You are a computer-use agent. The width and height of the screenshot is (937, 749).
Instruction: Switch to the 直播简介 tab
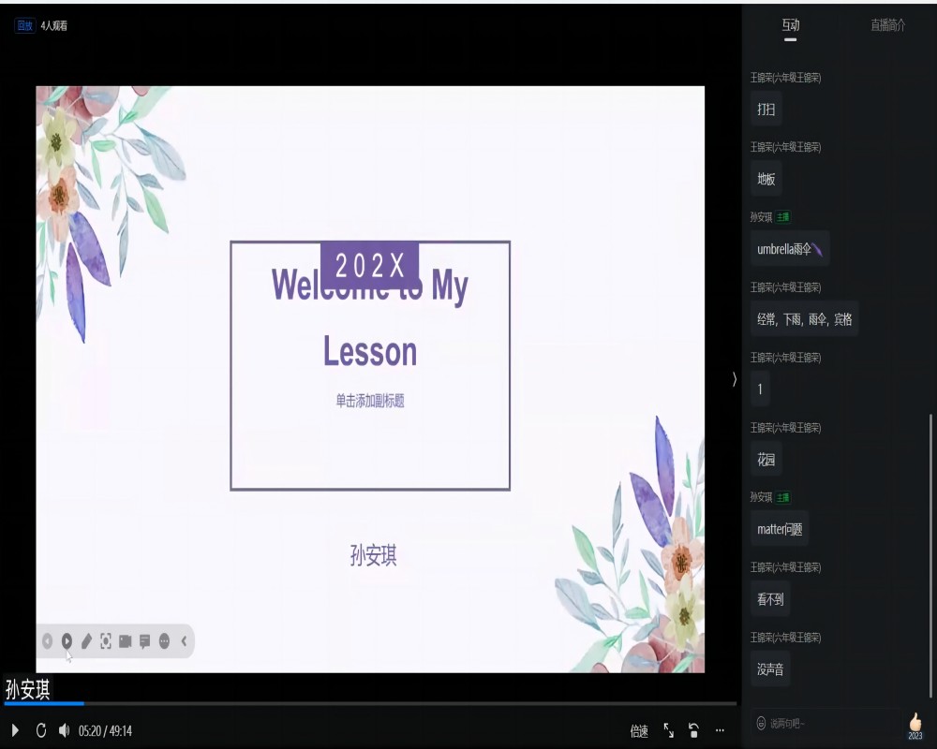pyautogui.click(x=887, y=25)
